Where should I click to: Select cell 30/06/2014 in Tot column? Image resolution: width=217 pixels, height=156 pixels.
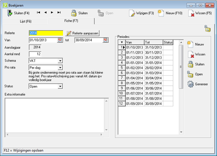(x=153, y=88)
